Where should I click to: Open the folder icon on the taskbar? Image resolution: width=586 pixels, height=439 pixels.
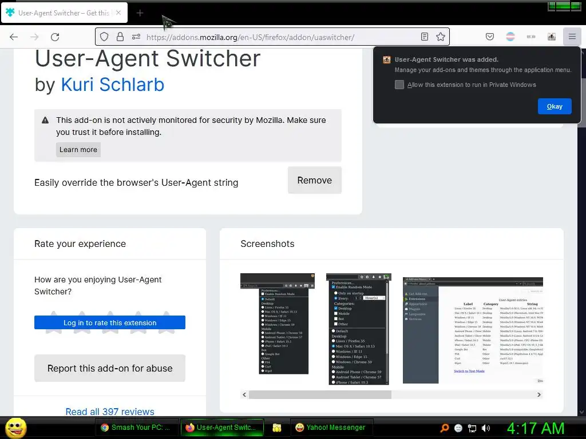pyautogui.click(x=277, y=428)
